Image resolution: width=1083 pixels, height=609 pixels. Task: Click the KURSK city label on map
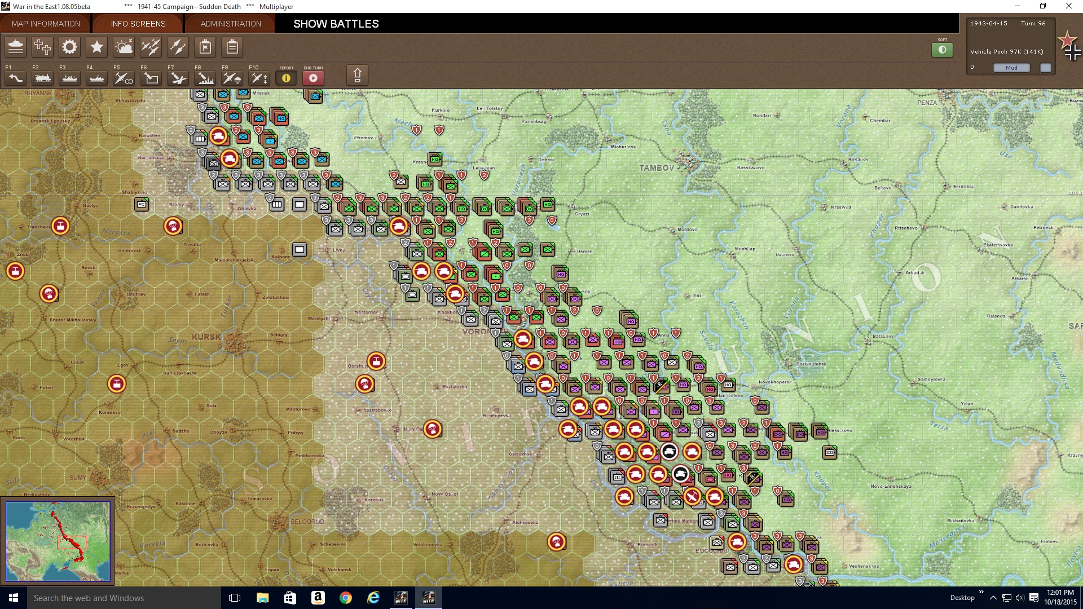(206, 337)
